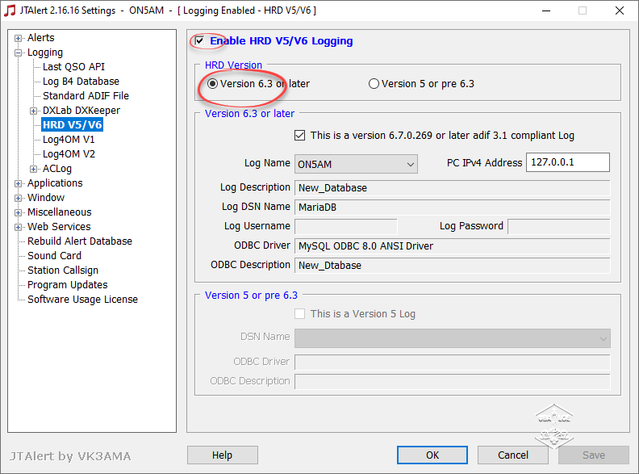Open Program Updates page
The image size is (639, 474).
point(67,285)
